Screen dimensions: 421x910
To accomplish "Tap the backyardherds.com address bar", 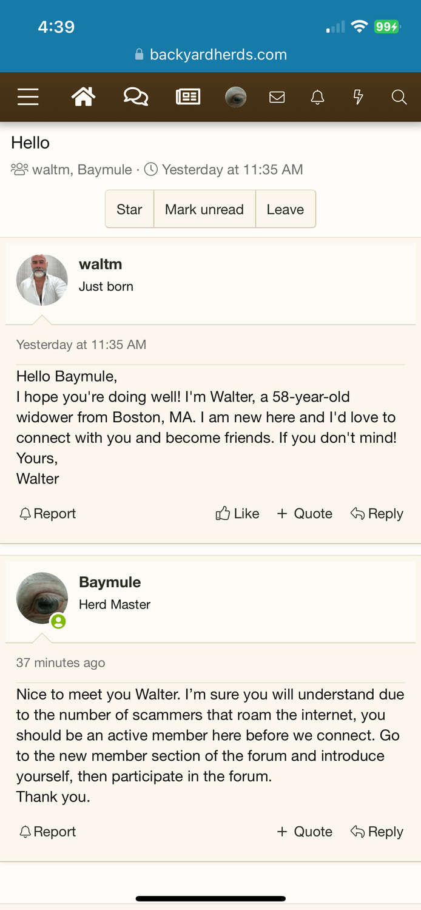I will (210, 55).
